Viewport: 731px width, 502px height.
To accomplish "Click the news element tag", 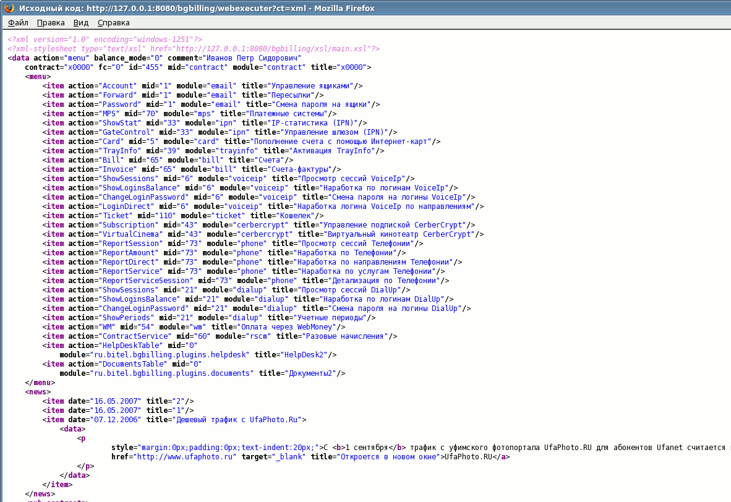I will (x=37, y=391).
